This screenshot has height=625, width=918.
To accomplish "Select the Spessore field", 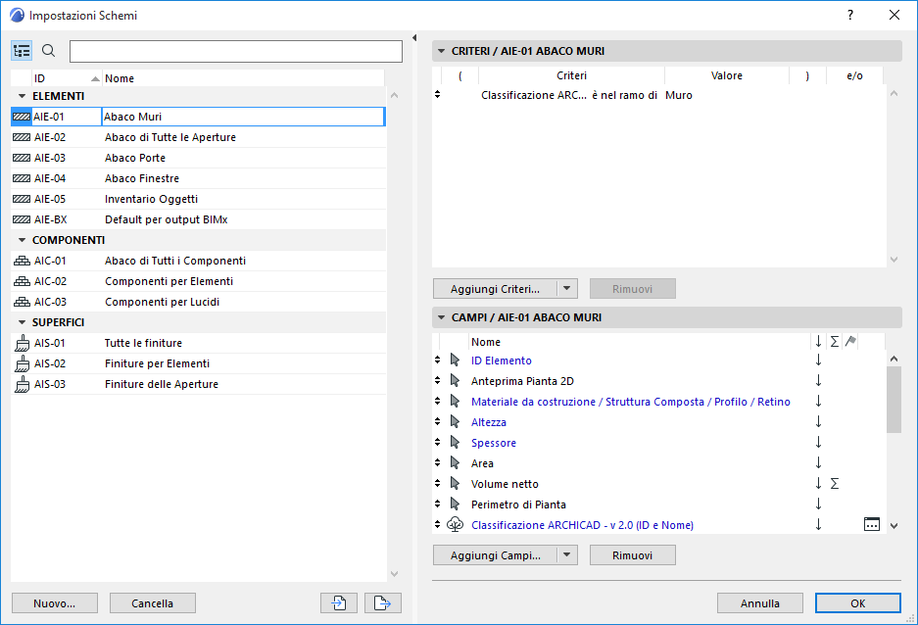I will [x=494, y=443].
